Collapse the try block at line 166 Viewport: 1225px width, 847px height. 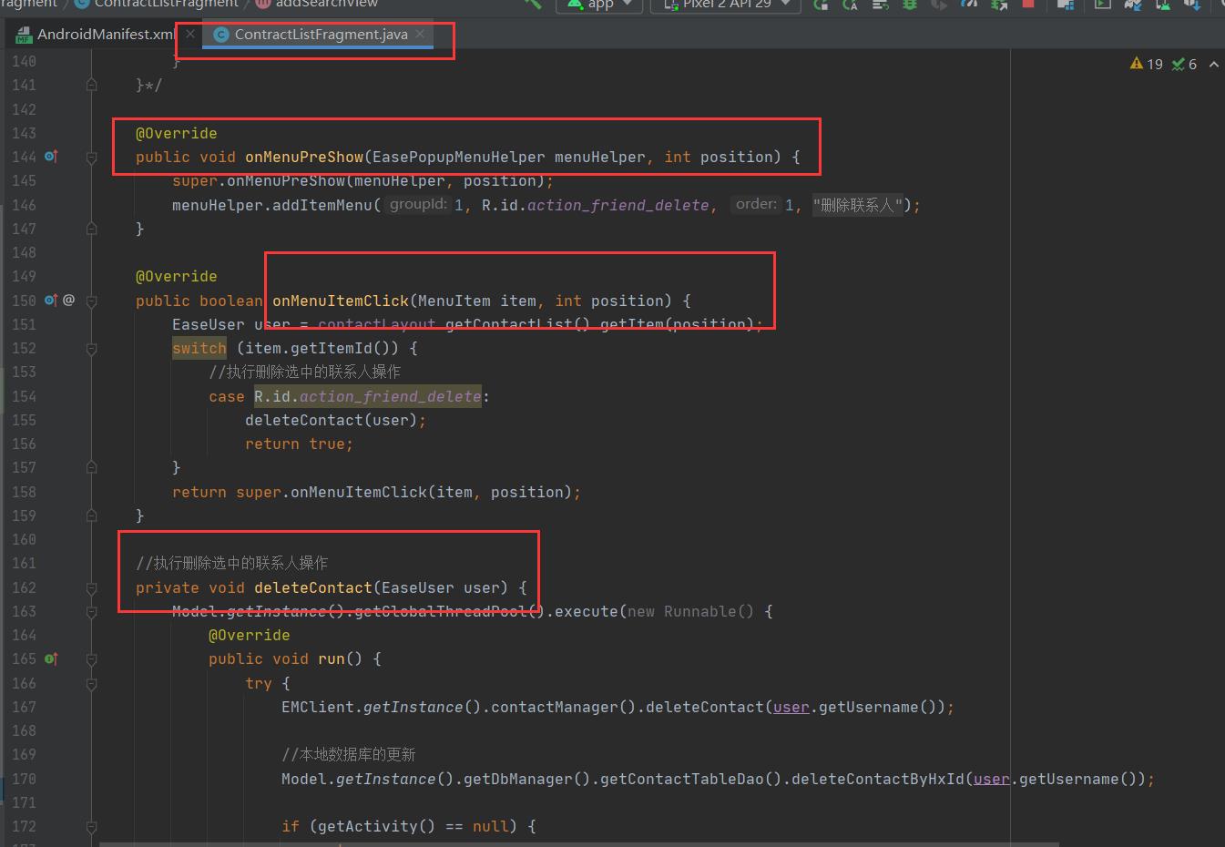(x=91, y=684)
